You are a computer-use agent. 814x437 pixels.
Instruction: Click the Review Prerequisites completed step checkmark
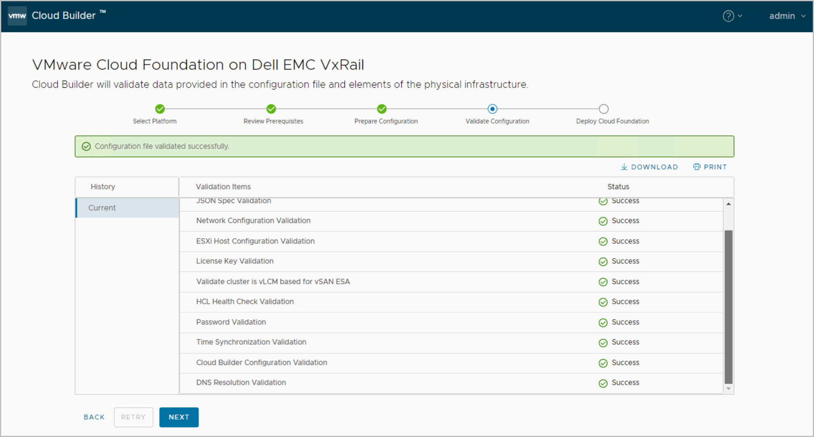[271, 109]
